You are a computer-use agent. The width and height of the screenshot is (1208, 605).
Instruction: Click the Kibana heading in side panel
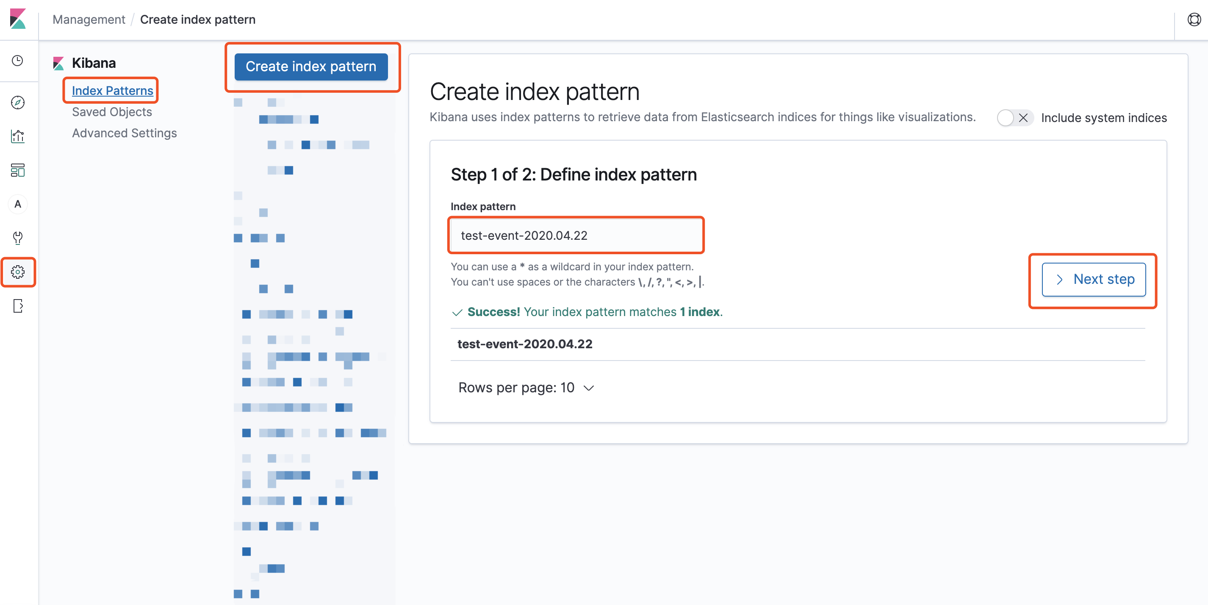point(94,63)
